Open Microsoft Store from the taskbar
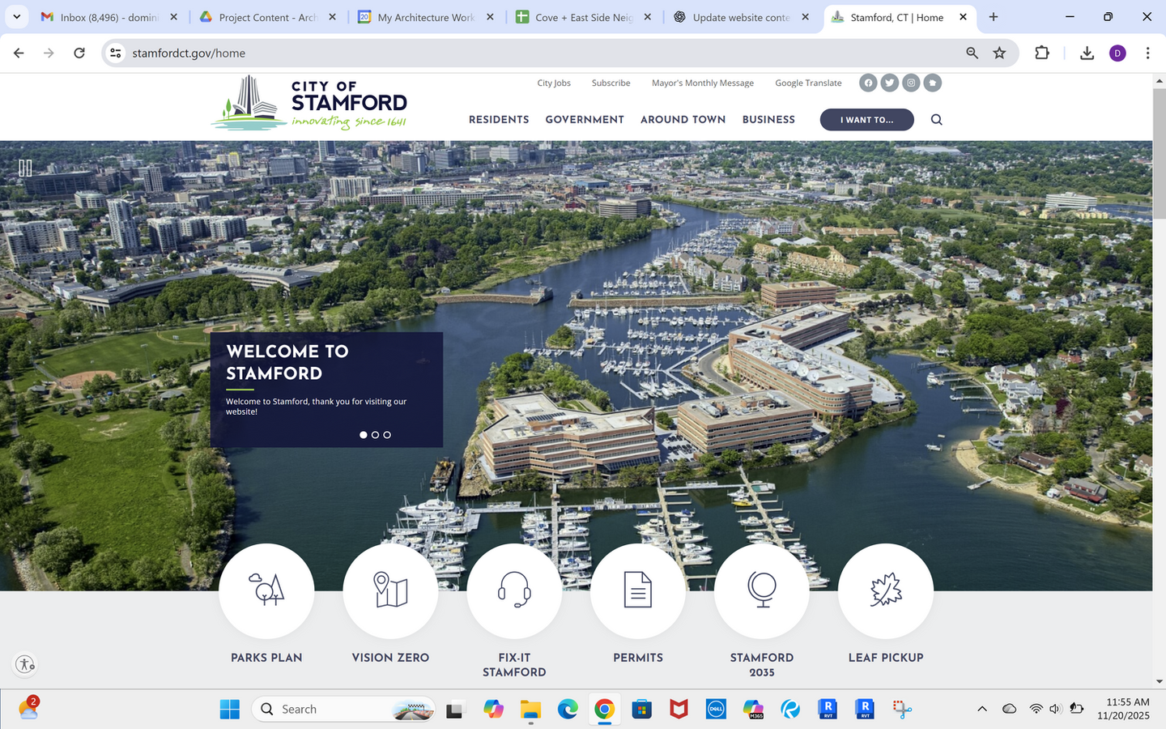1166x729 pixels. pos(642,710)
